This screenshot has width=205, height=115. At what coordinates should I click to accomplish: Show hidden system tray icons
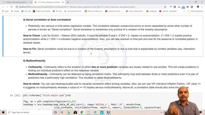(161, 112)
